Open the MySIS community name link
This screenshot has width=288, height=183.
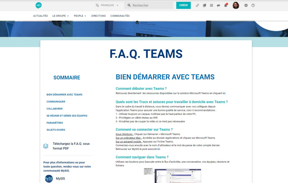[x=60, y=178]
